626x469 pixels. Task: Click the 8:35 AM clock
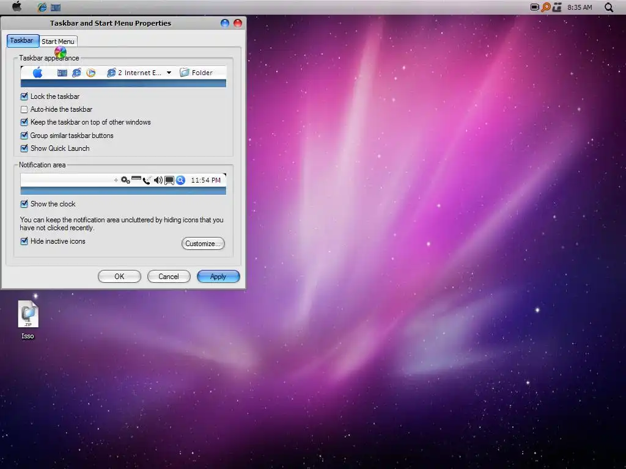tap(580, 7)
